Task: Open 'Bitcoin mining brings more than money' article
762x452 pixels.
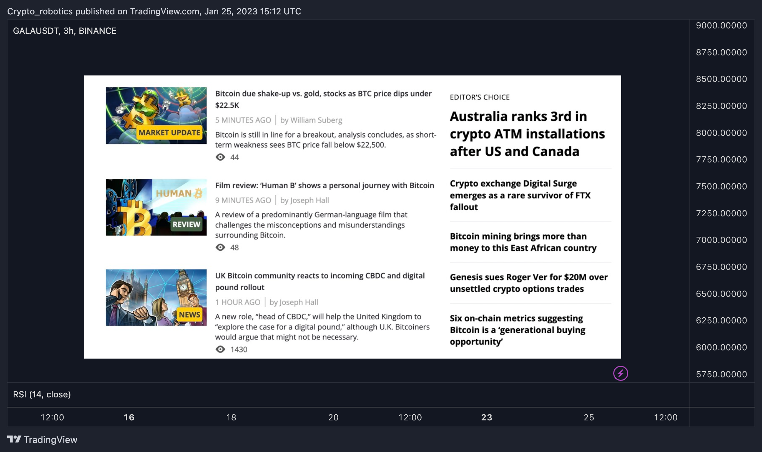Action: (x=523, y=242)
